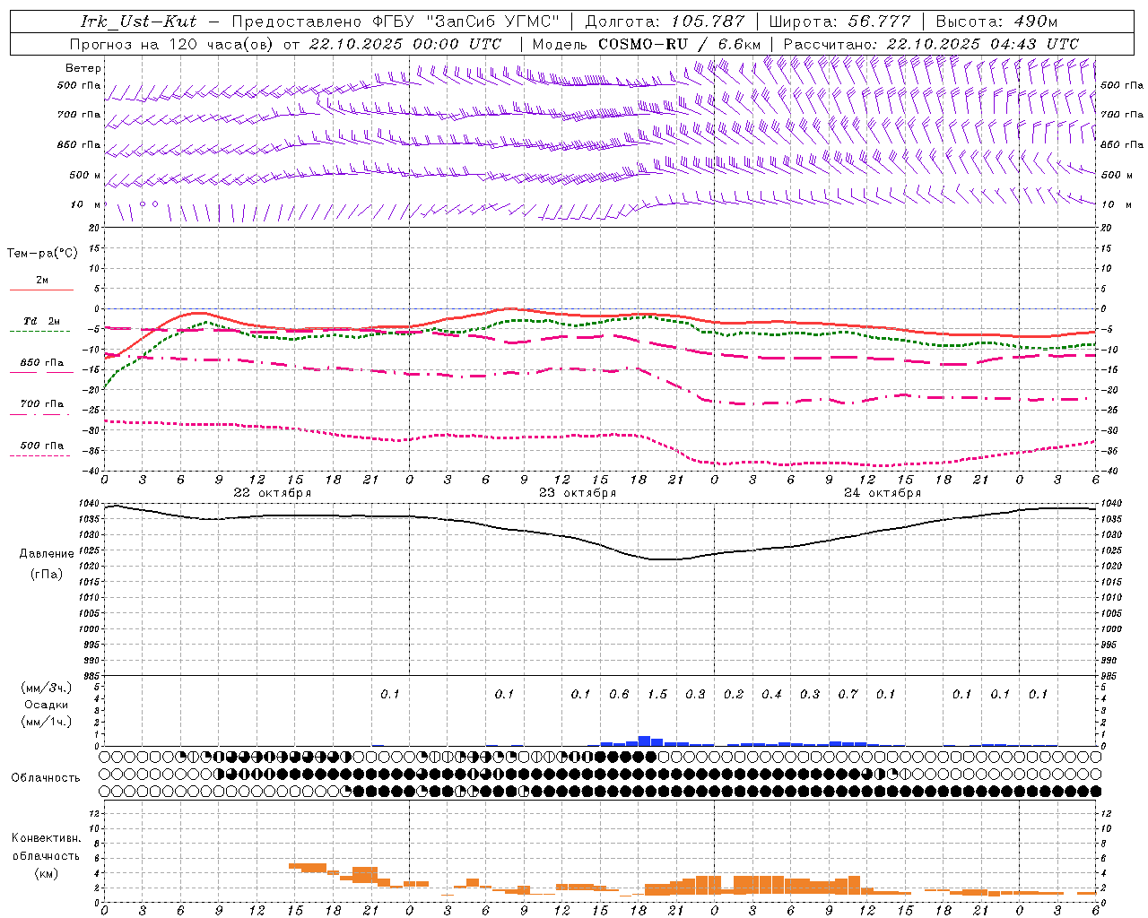This screenshot has height=918, width=1148.
Task: Click the 0.7 precipitation amount value
Action: tap(848, 695)
